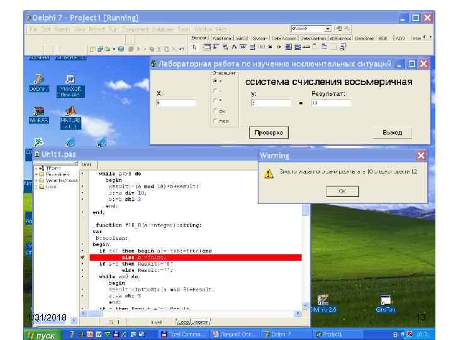Viewport: 453px width, 340px height.
Task: Click the code editor's horizontal scrollbar left arrow
Action: coord(83,314)
